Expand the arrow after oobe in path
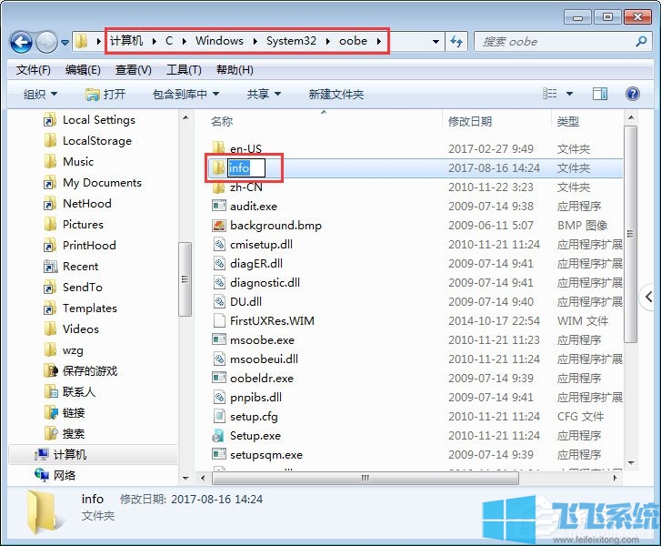The height and width of the screenshot is (546, 661). point(378,41)
